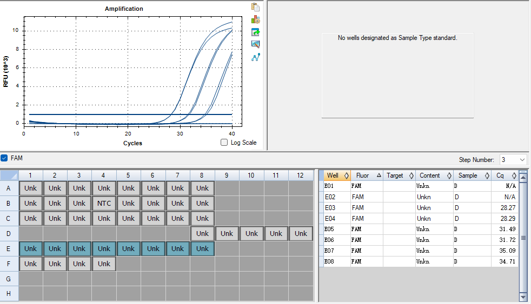The width and height of the screenshot is (531, 304).
Task: Select plate row header H
Action: pyautogui.click(x=9, y=294)
